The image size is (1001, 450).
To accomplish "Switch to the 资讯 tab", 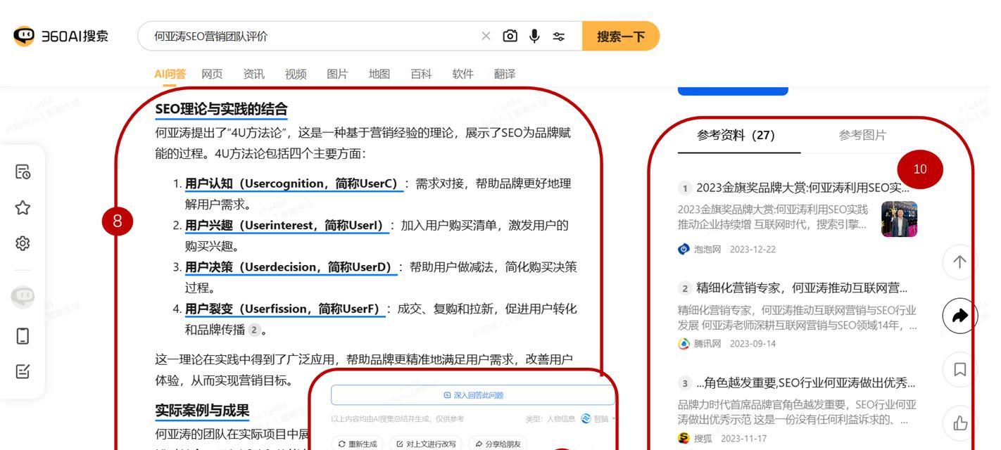I will (254, 74).
